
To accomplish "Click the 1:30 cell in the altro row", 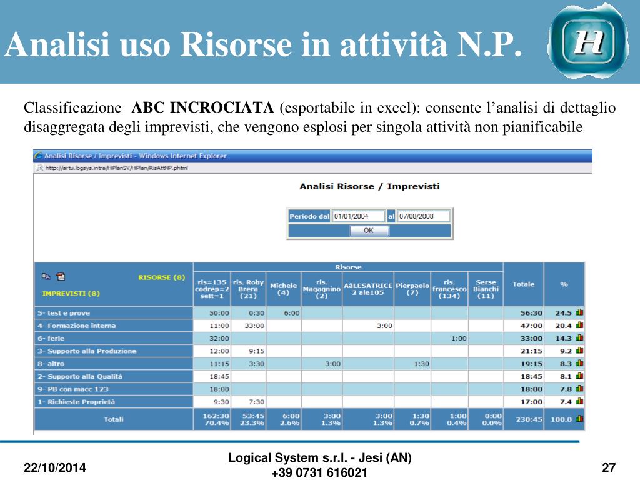I will click(412, 364).
